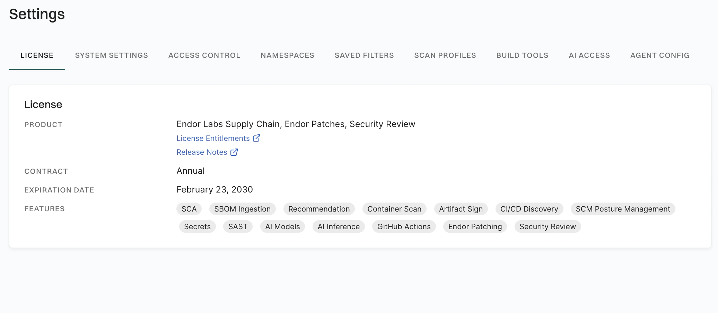Viewport: 718px width, 313px height.
Task: Open the Release Notes link
Action: click(x=202, y=152)
